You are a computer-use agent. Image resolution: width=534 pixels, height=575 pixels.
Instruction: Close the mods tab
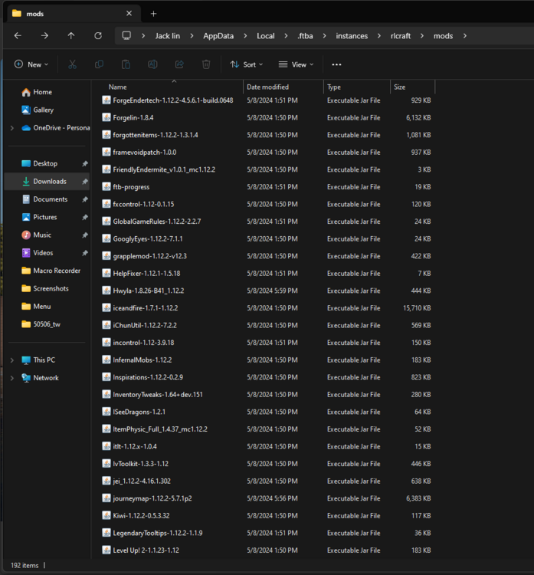point(129,13)
